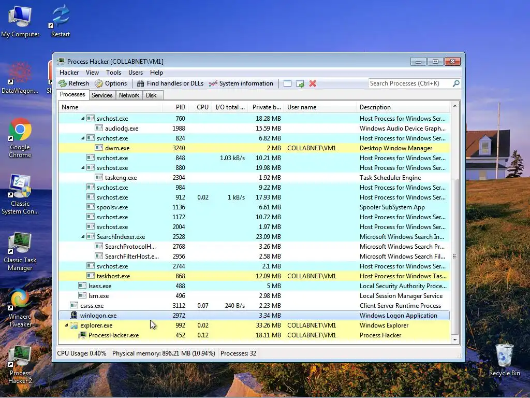The image size is (530, 398).
Task: Open the Users menu
Action: 136,73
